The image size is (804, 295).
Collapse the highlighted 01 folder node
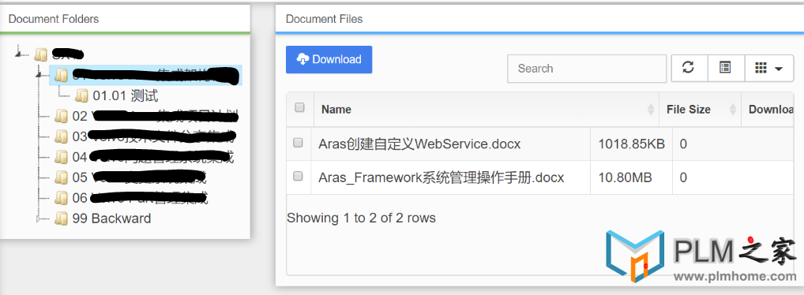pyautogui.click(x=39, y=75)
